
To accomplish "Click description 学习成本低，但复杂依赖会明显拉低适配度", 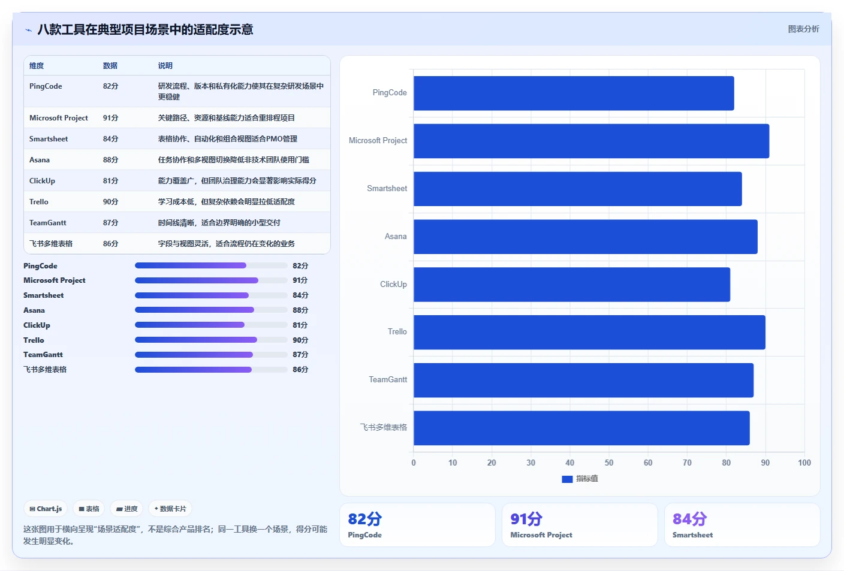I will pyautogui.click(x=227, y=202).
